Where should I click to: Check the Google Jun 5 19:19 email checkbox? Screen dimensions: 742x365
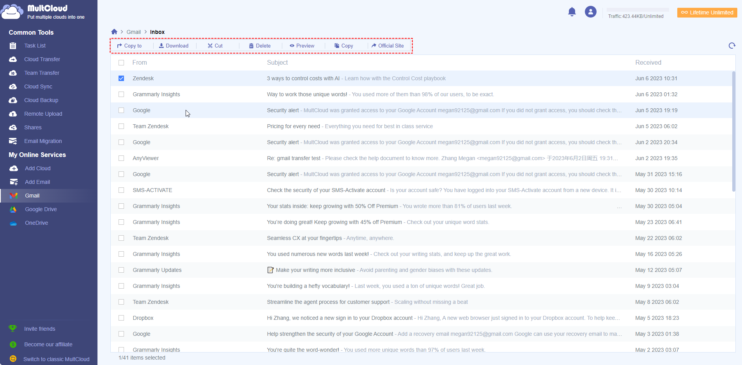(121, 110)
